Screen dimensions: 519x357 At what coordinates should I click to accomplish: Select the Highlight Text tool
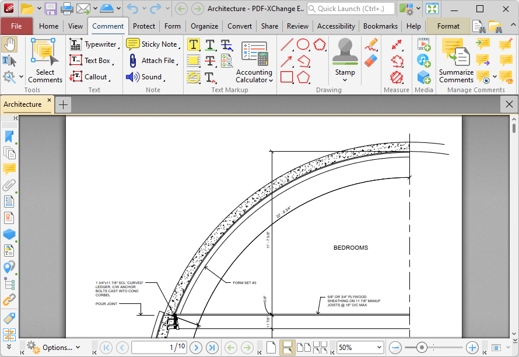coord(193,44)
